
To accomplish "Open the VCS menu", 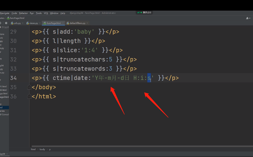I will (x=46, y=13).
